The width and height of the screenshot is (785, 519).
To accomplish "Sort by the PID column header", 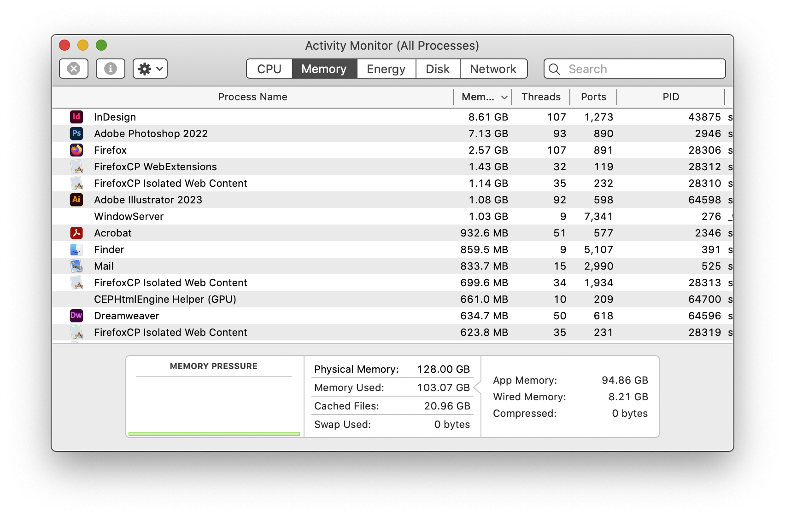I will (x=671, y=97).
